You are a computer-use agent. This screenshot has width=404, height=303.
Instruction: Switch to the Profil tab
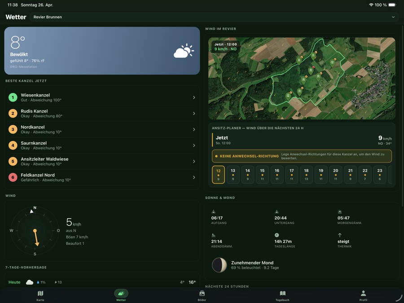tap(363, 295)
